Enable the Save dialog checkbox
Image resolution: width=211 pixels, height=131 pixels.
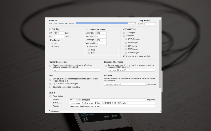(50, 96)
